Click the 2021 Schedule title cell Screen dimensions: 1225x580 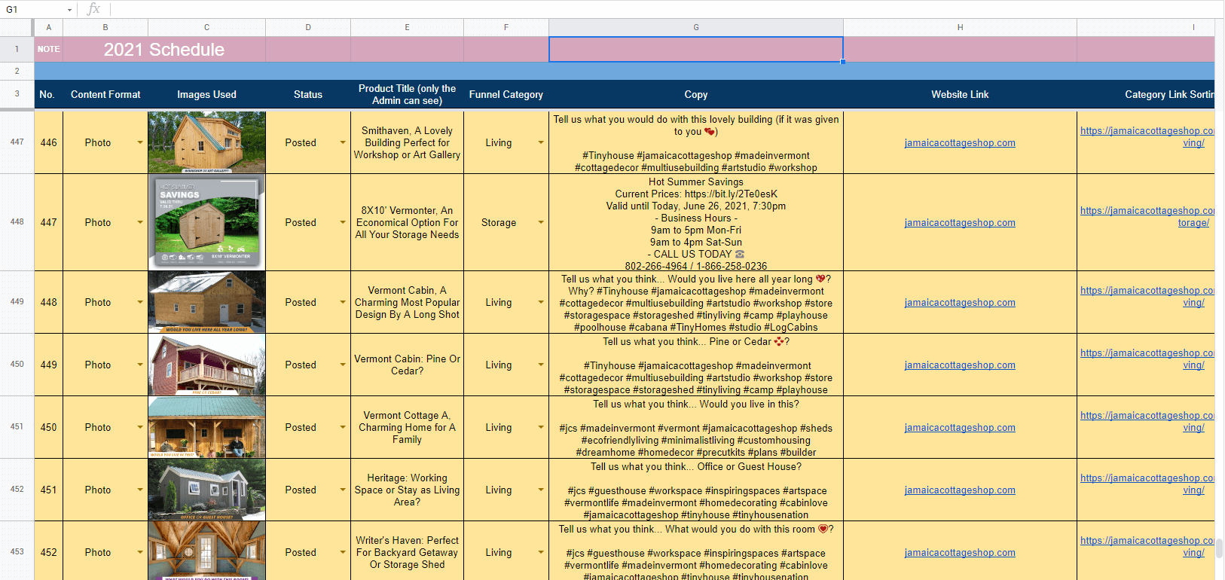tap(164, 50)
